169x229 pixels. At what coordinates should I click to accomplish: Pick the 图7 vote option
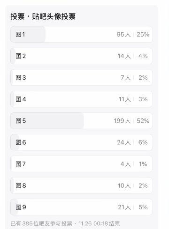(81, 164)
